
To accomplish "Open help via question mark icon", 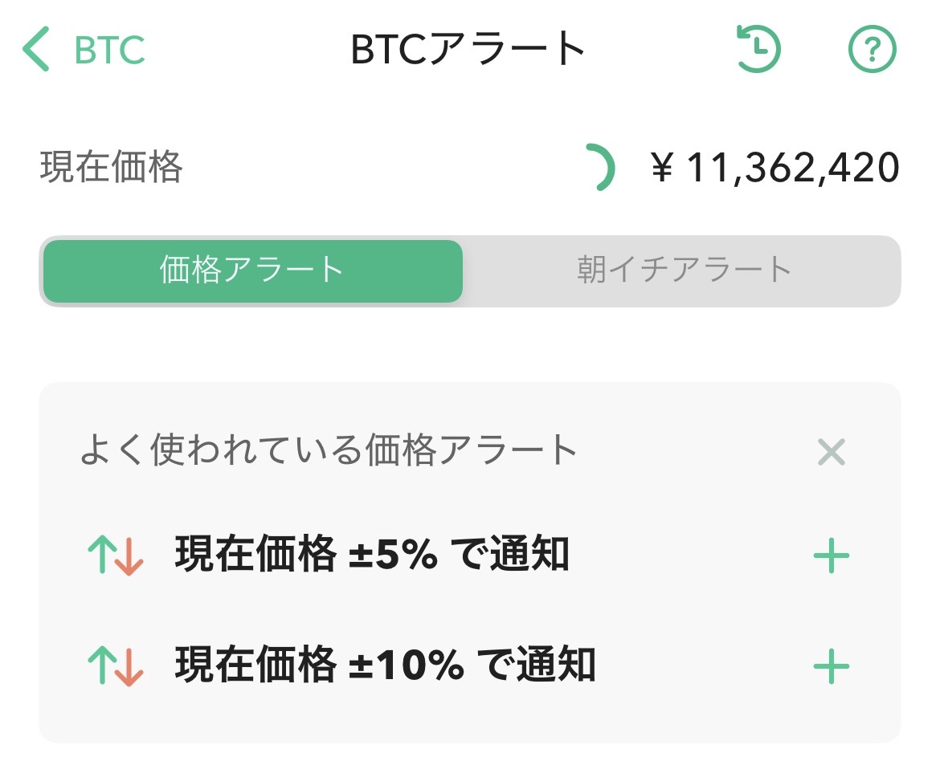I will click(873, 49).
